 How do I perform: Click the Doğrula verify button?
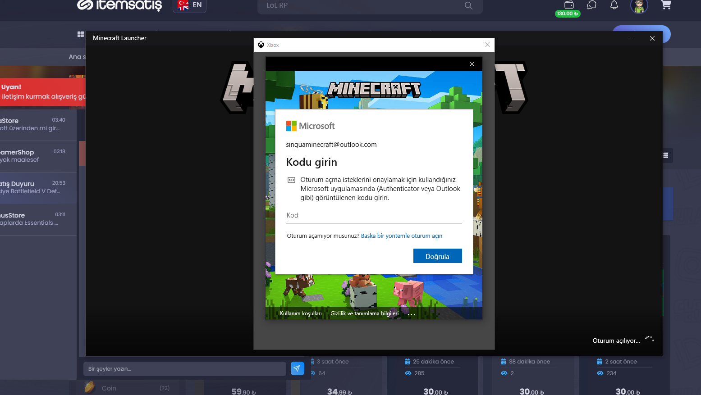click(437, 256)
